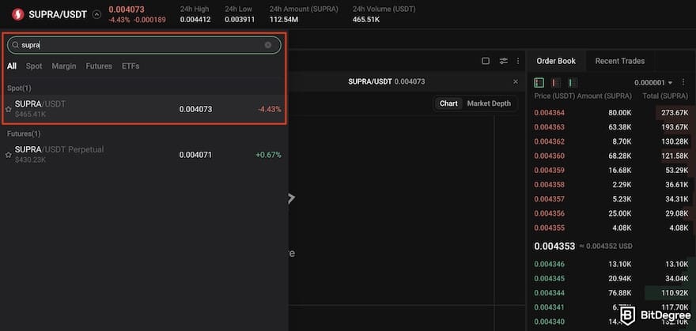The height and width of the screenshot is (331, 696).
Task: Close the SUPRA/USDT chart tab
Action: click(x=516, y=82)
